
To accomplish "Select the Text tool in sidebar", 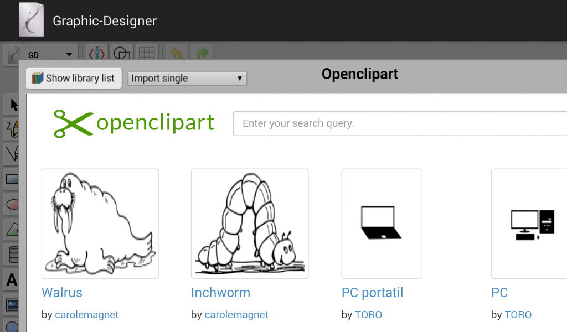I will 12,280.
